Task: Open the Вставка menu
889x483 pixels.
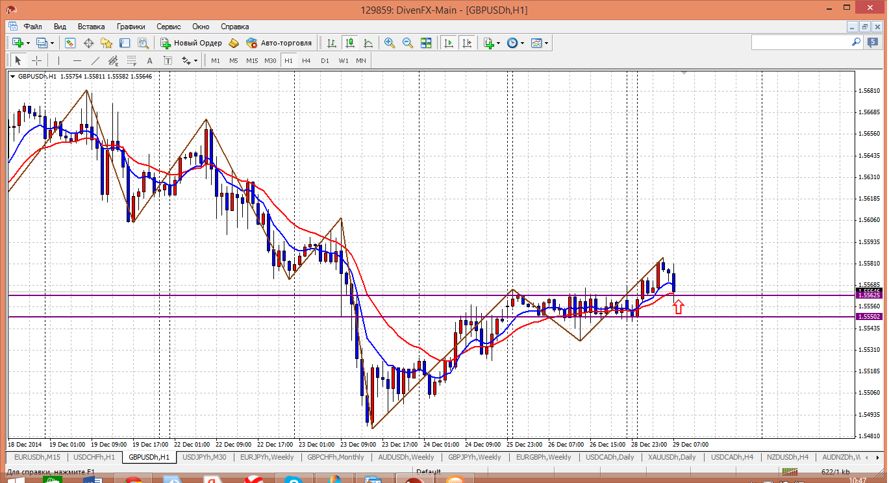Action: coord(91,27)
